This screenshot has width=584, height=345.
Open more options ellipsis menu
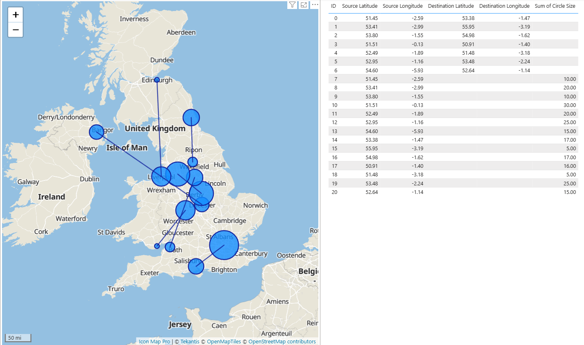[x=315, y=5]
